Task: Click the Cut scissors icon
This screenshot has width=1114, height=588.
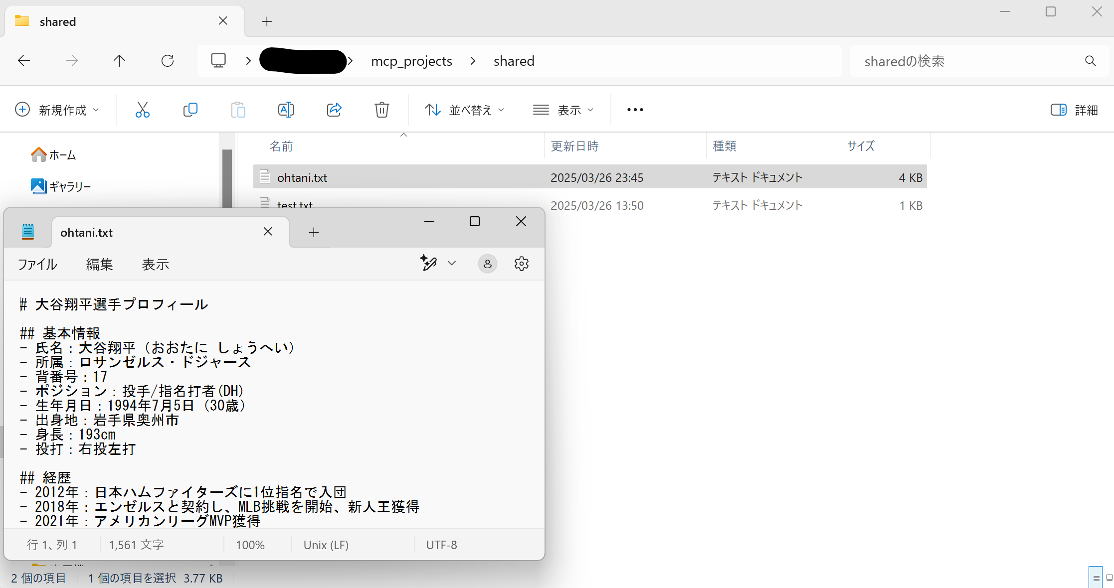Action: click(x=142, y=110)
